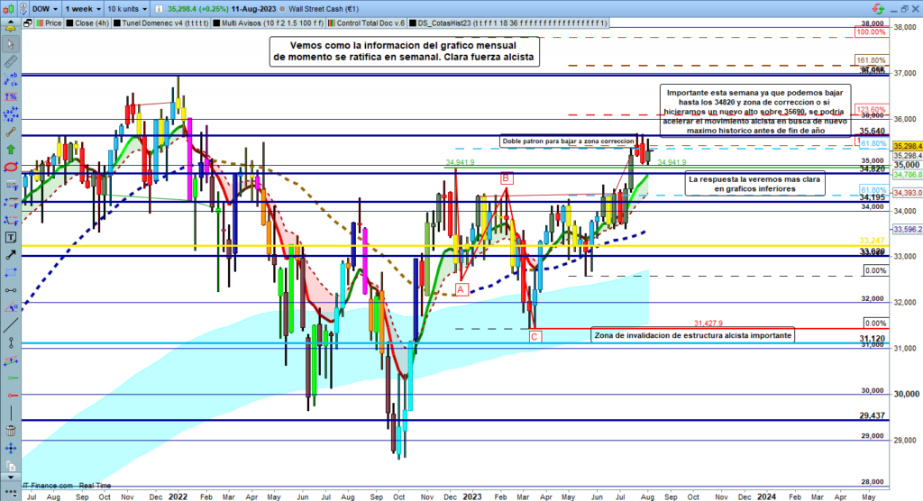Open the 10 k units dropdown
Screen dimensions: 923x501
(x=126, y=9)
